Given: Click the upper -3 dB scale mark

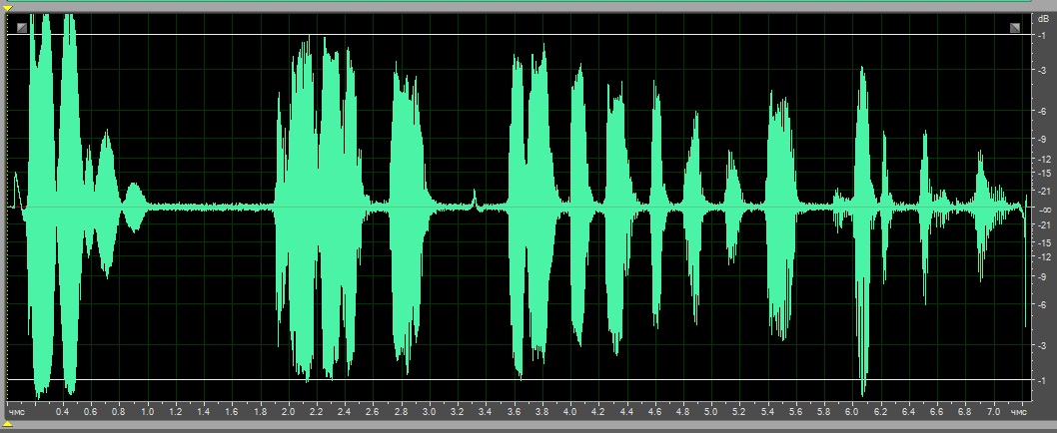Looking at the screenshot, I should 1042,72.
